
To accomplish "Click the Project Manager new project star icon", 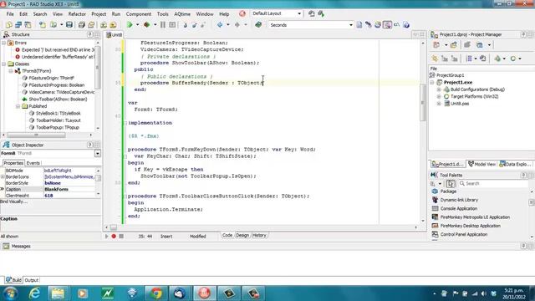I will point(435,59).
